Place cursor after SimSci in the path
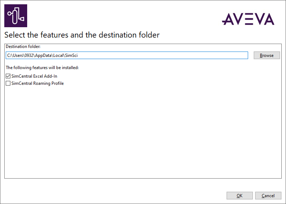286x204 pixels. point(78,55)
